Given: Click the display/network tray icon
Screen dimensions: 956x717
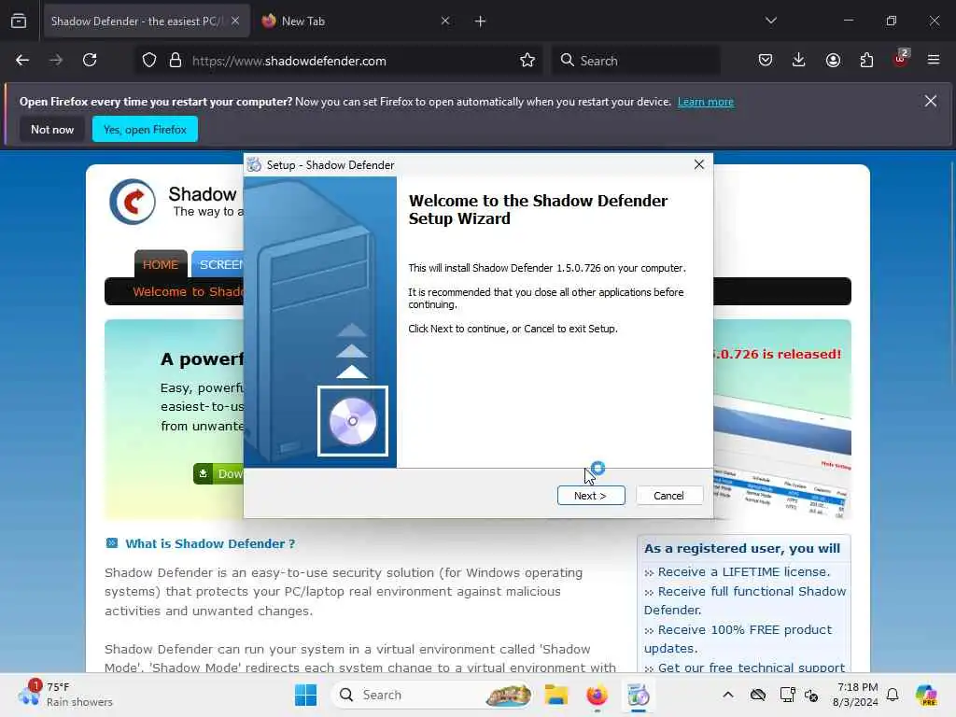Looking at the screenshot, I should coord(787,695).
